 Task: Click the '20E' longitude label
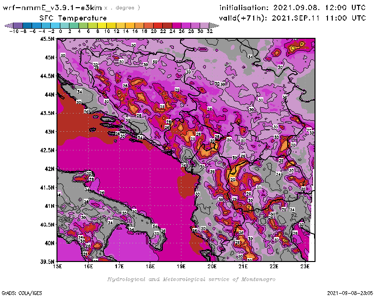pos(212,266)
